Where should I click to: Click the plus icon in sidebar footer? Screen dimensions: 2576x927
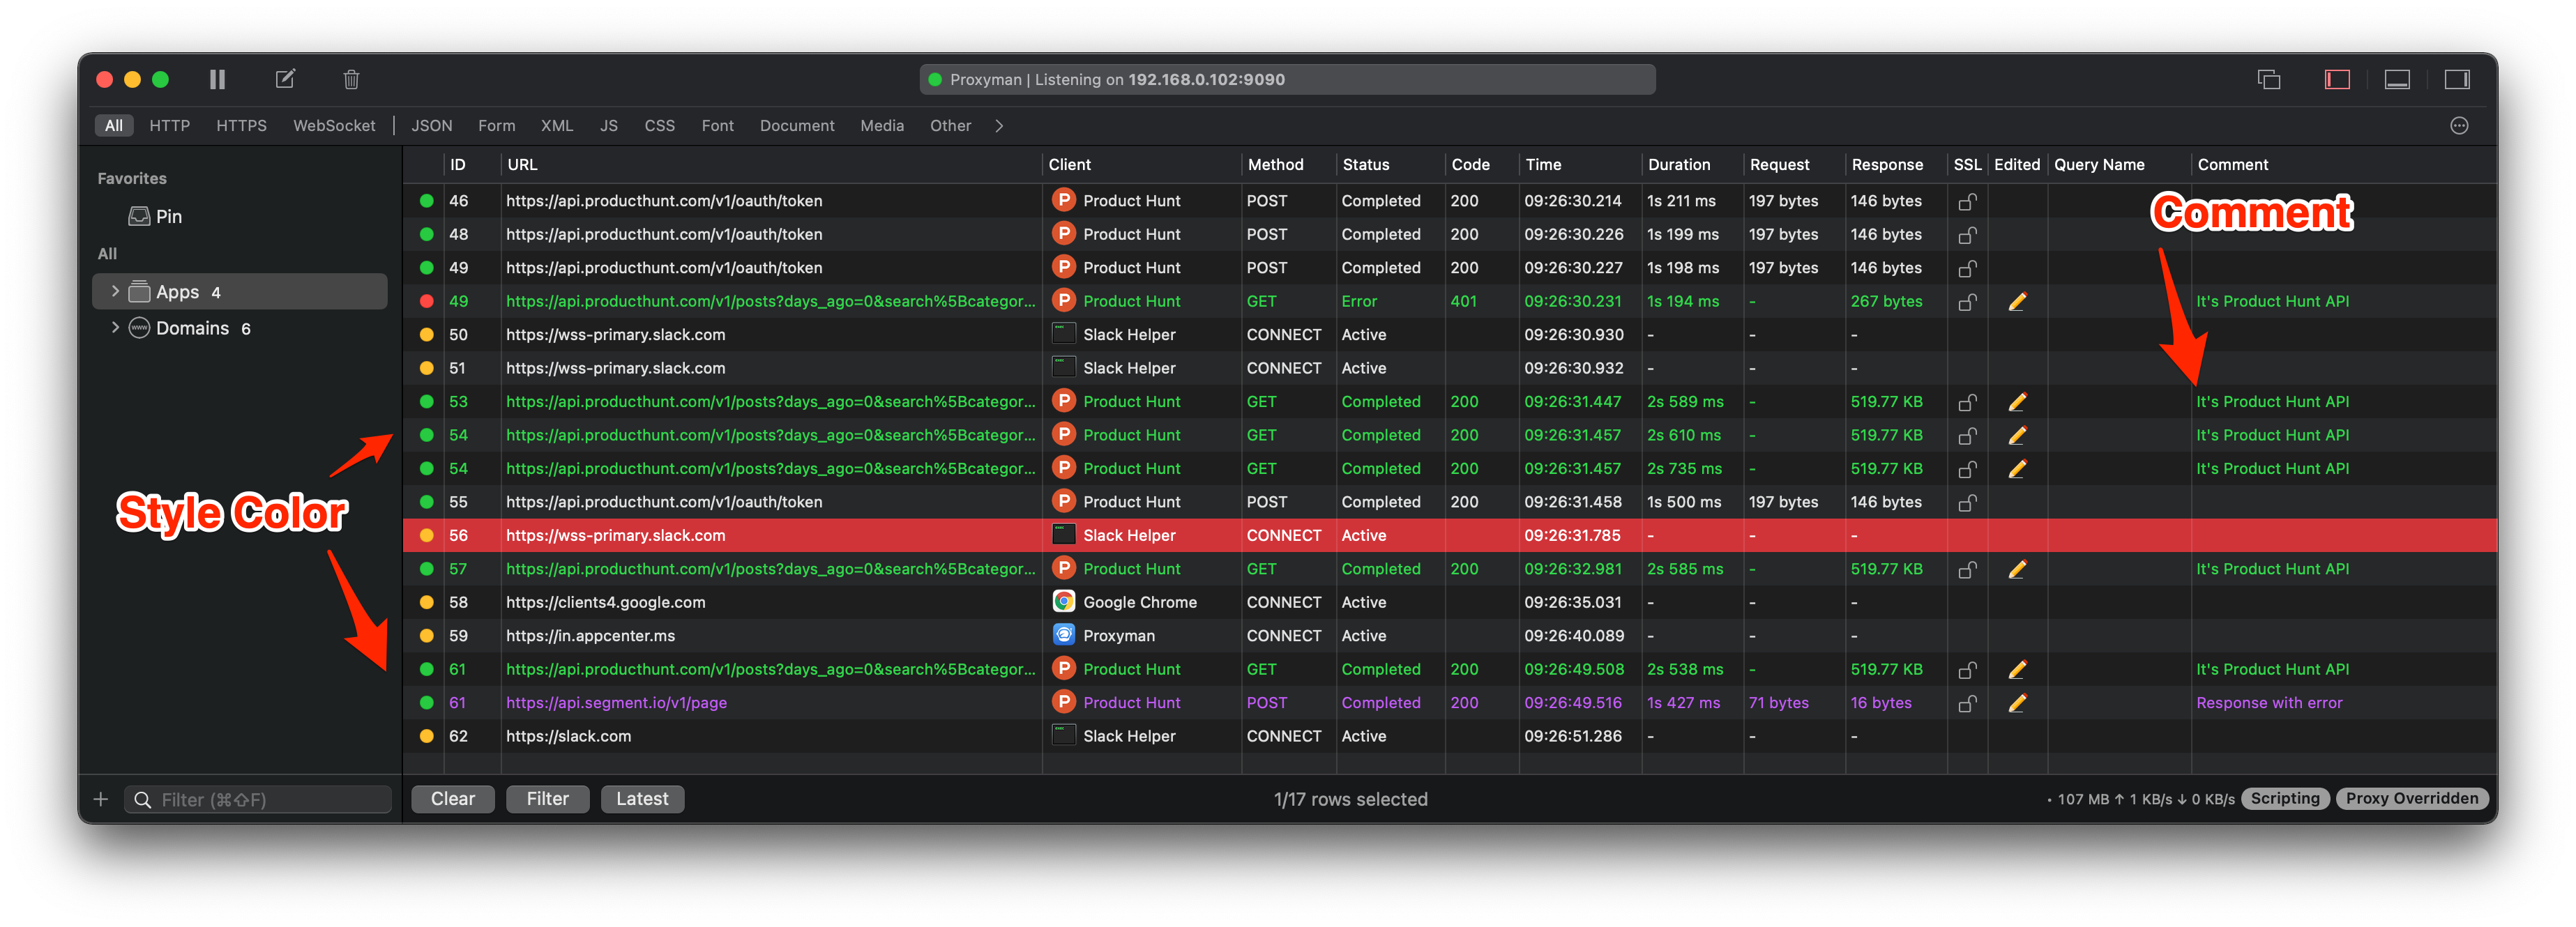(x=101, y=799)
